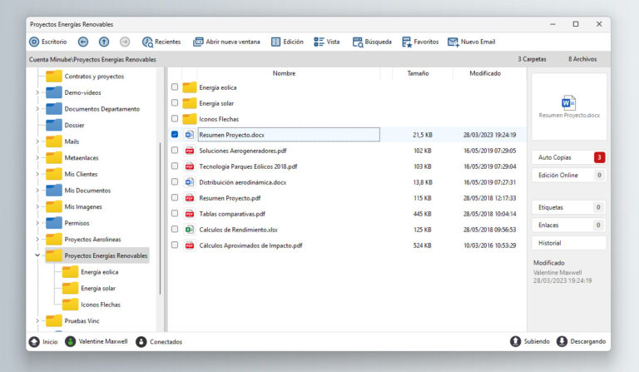Check the Soluciones Aerogeneradores.pdf checkbox
Image resolution: width=639 pixels, height=372 pixels.
175,150
